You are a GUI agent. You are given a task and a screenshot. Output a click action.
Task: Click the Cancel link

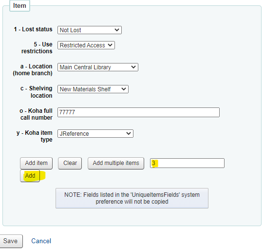pyautogui.click(x=41, y=241)
